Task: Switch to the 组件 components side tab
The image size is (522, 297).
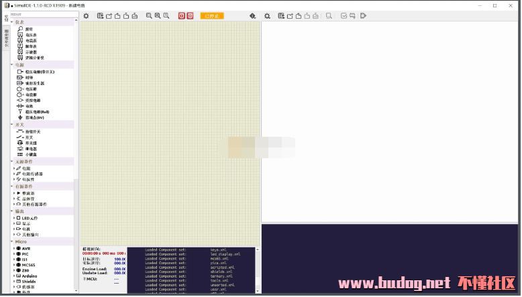Action: coord(6,18)
